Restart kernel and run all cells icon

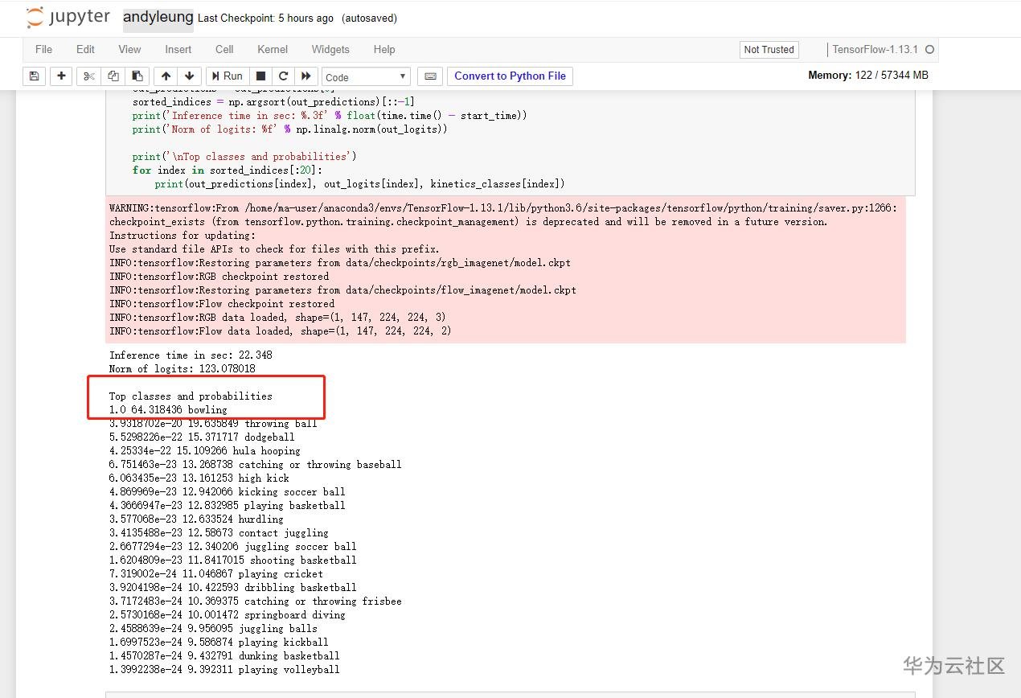(305, 76)
